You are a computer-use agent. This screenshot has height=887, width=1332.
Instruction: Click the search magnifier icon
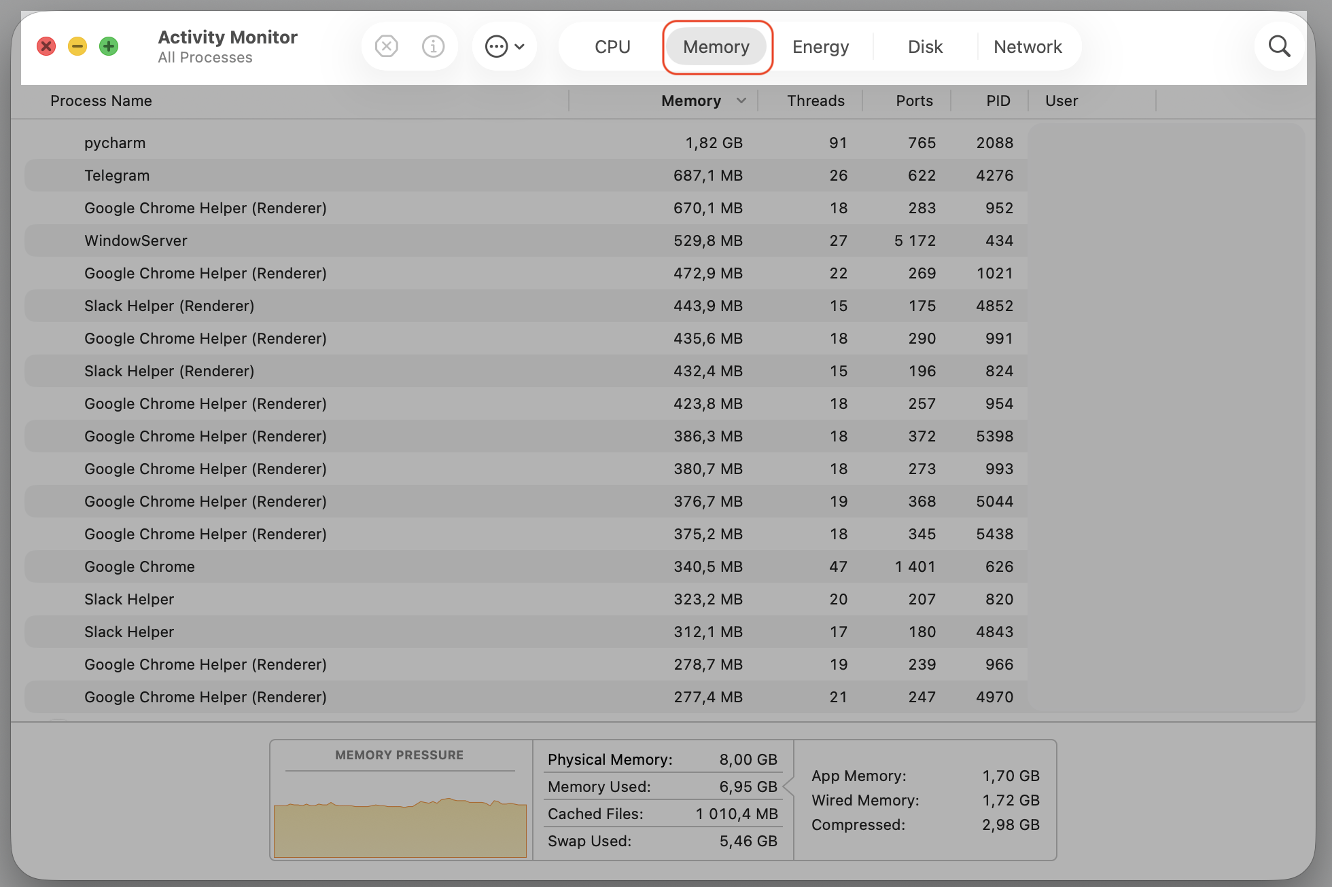tap(1279, 47)
